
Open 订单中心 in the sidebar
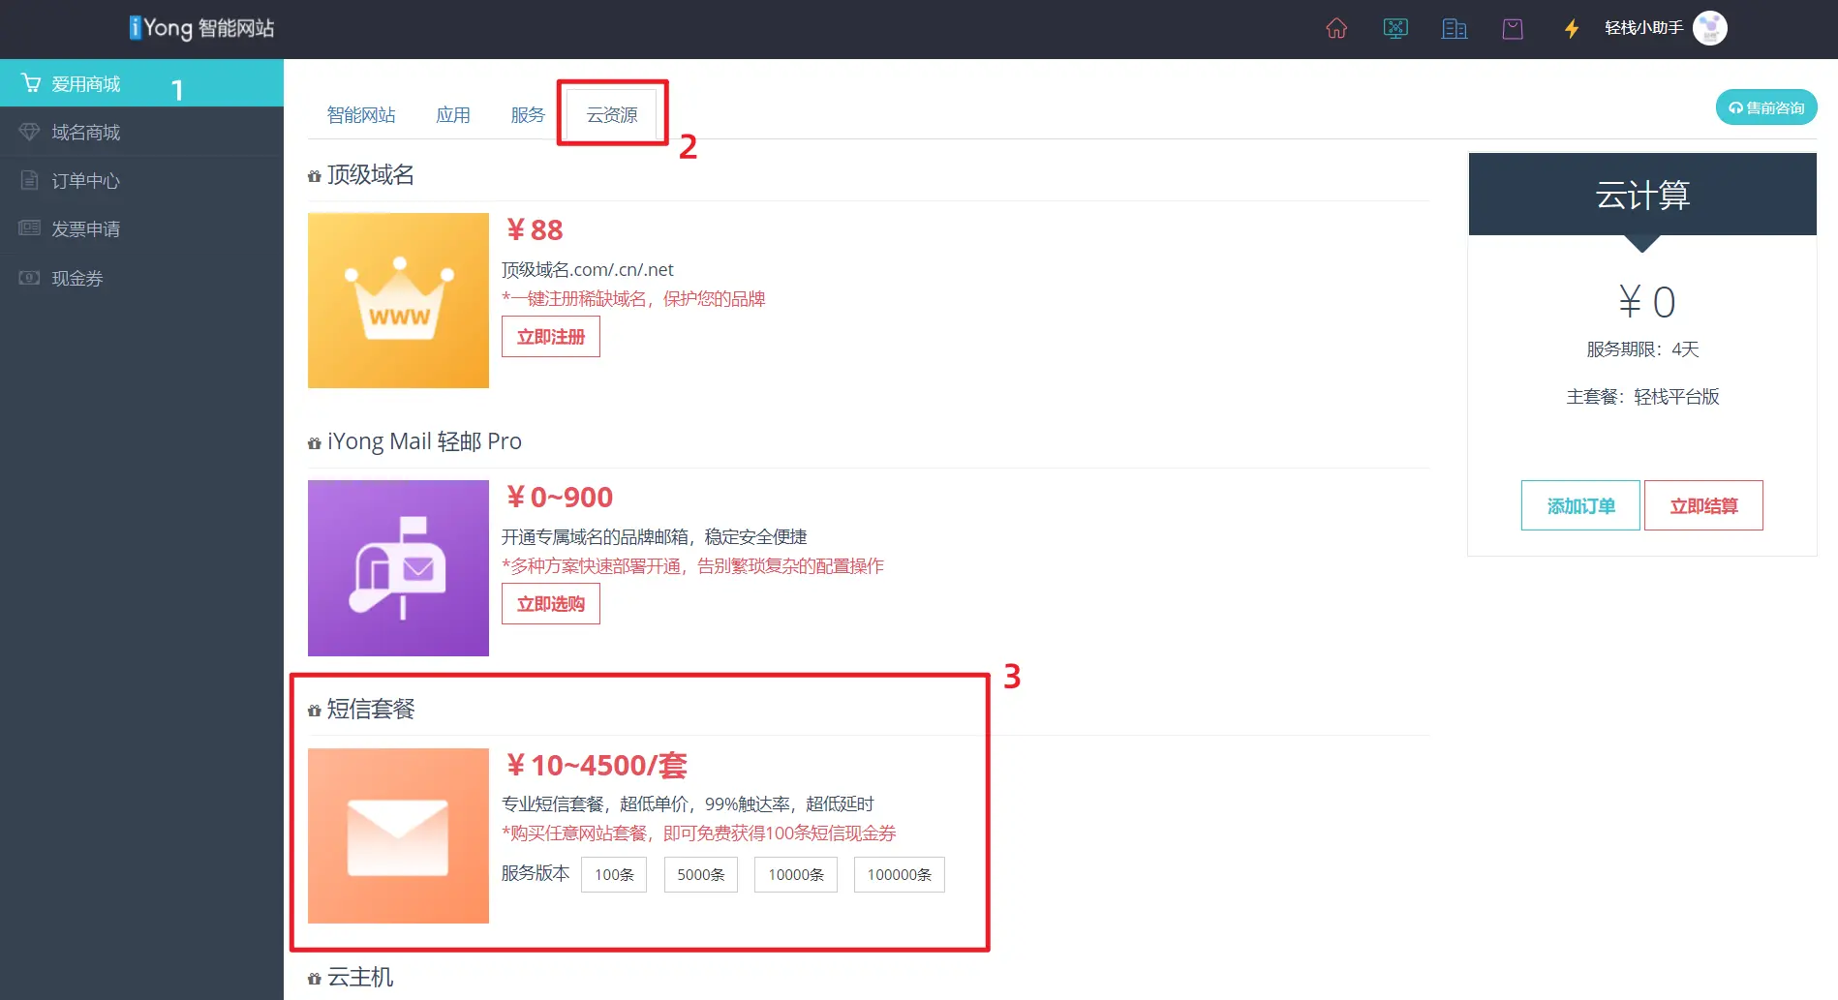click(86, 181)
